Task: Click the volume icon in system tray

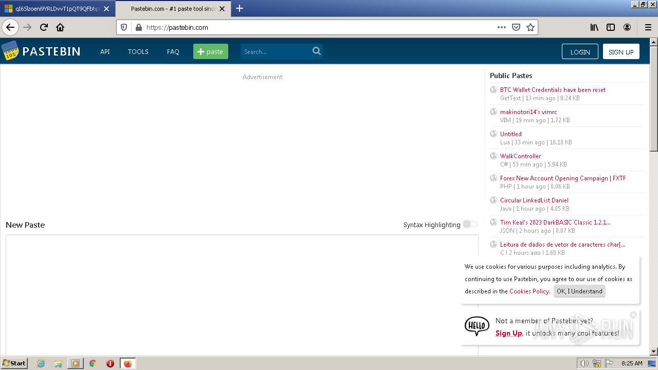Action: coord(584,363)
